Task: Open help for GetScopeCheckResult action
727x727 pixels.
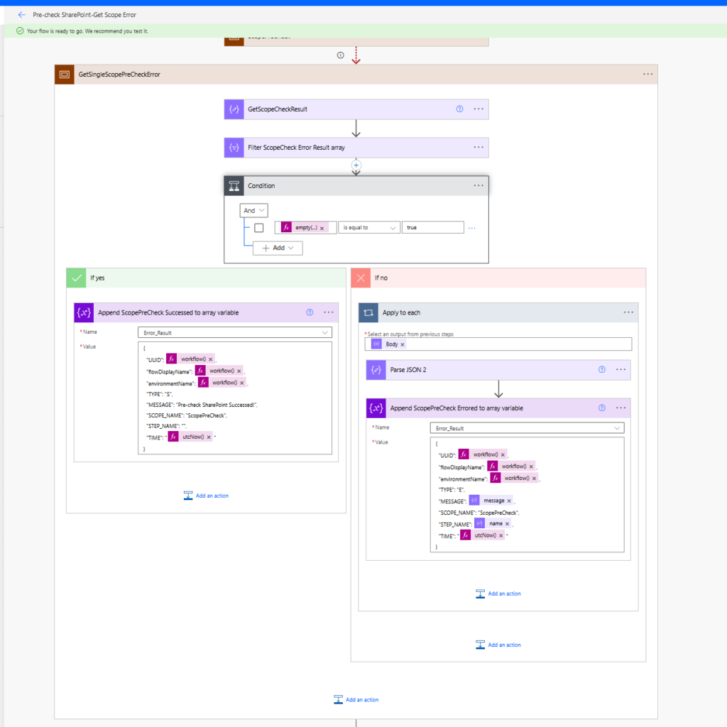Action: [459, 109]
